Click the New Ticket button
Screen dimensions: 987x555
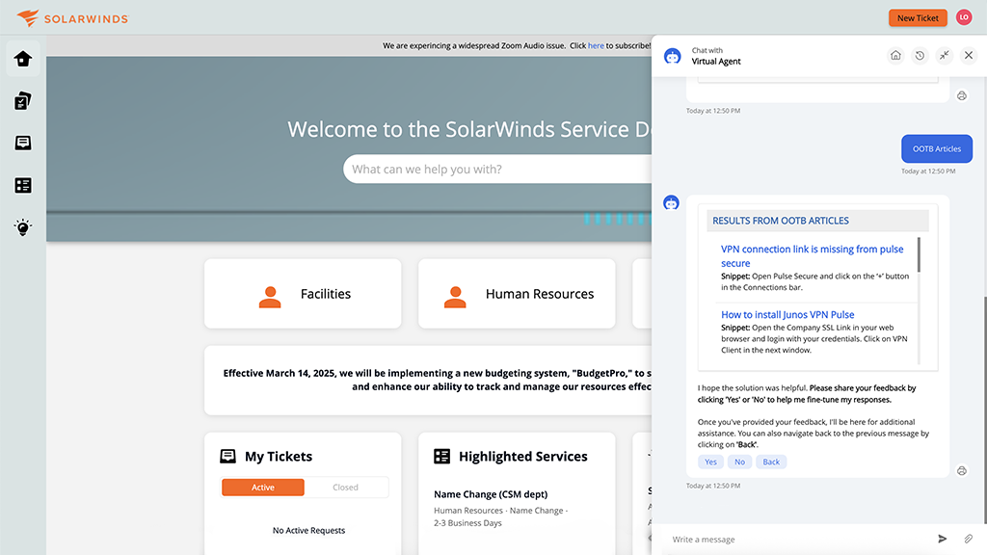point(918,17)
